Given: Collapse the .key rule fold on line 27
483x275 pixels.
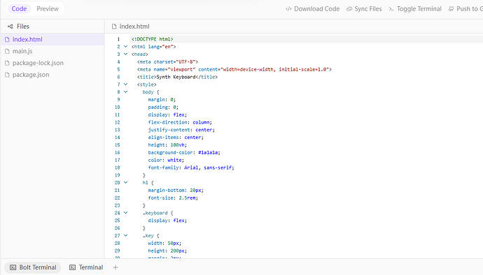Looking at the screenshot, I should point(126,235).
